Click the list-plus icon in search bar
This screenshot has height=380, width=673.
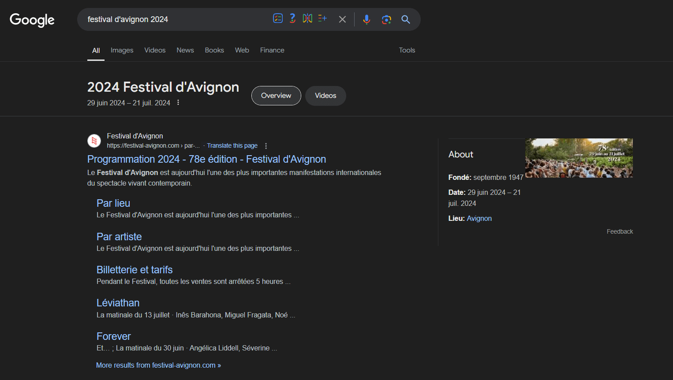[x=322, y=19]
